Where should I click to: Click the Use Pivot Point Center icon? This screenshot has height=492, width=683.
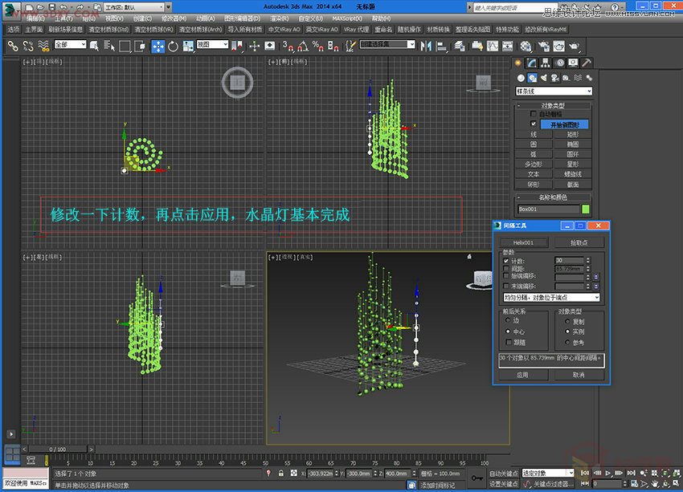tap(237, 46)
